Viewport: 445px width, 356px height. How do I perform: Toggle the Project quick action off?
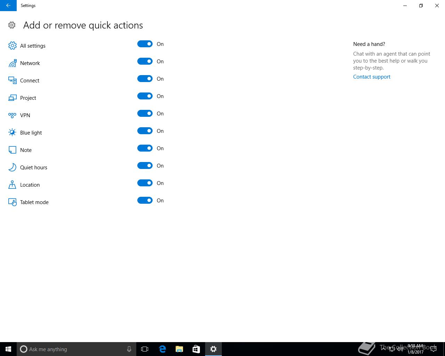point(145,96)
